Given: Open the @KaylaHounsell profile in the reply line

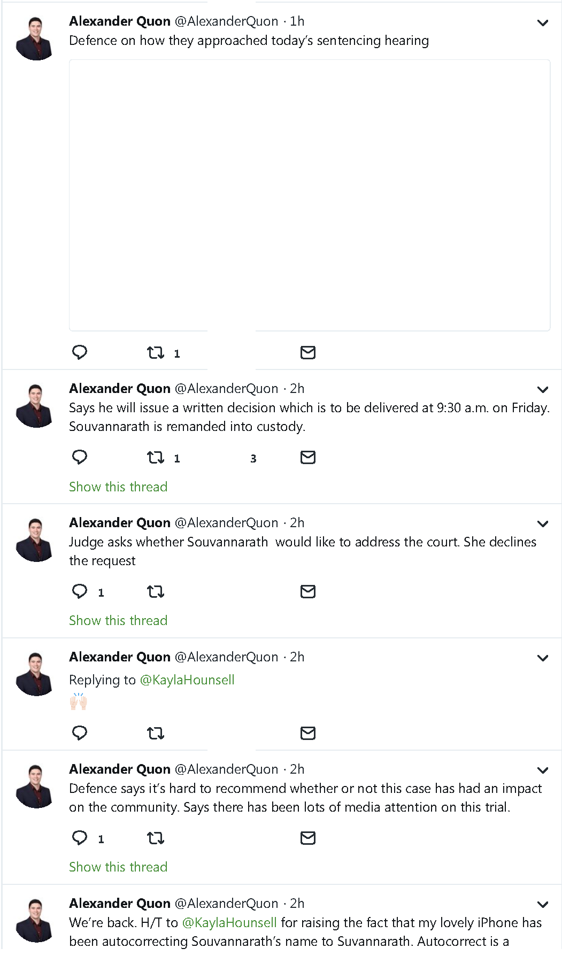Looking at the screenshot, I should [x=187, y=680].
